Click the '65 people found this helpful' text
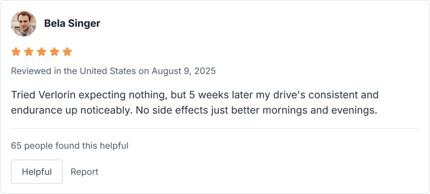The image size is (430, 194). (x=70, y=146)
